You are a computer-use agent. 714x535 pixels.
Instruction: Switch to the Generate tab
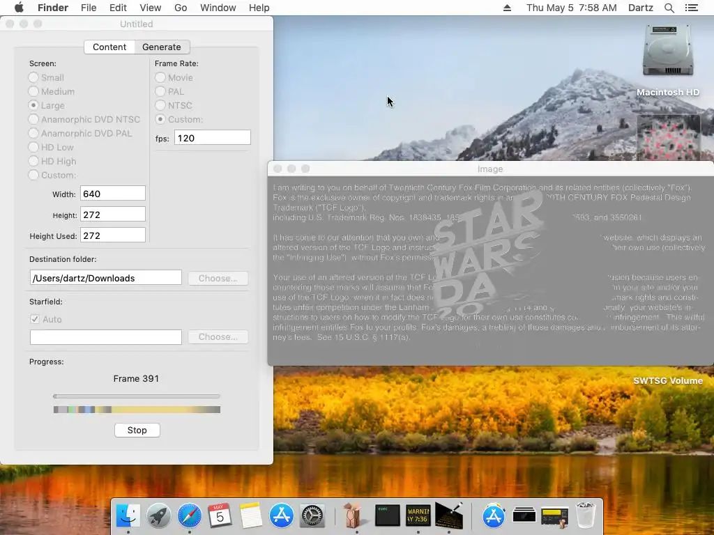[162, 47]
